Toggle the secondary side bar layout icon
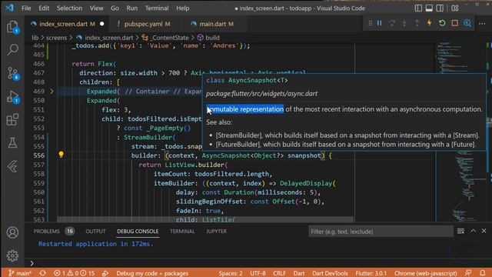The width and height of the screenshot is (492, 277). point(440,8)
